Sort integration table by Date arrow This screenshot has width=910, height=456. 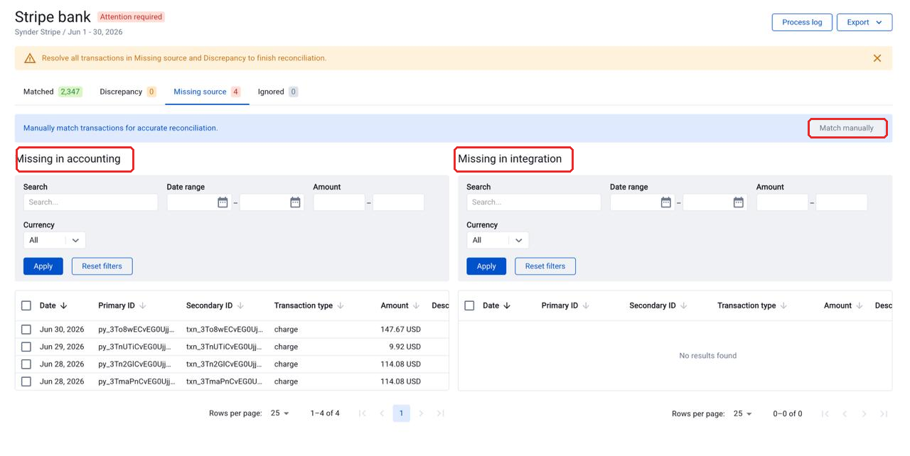507,305
